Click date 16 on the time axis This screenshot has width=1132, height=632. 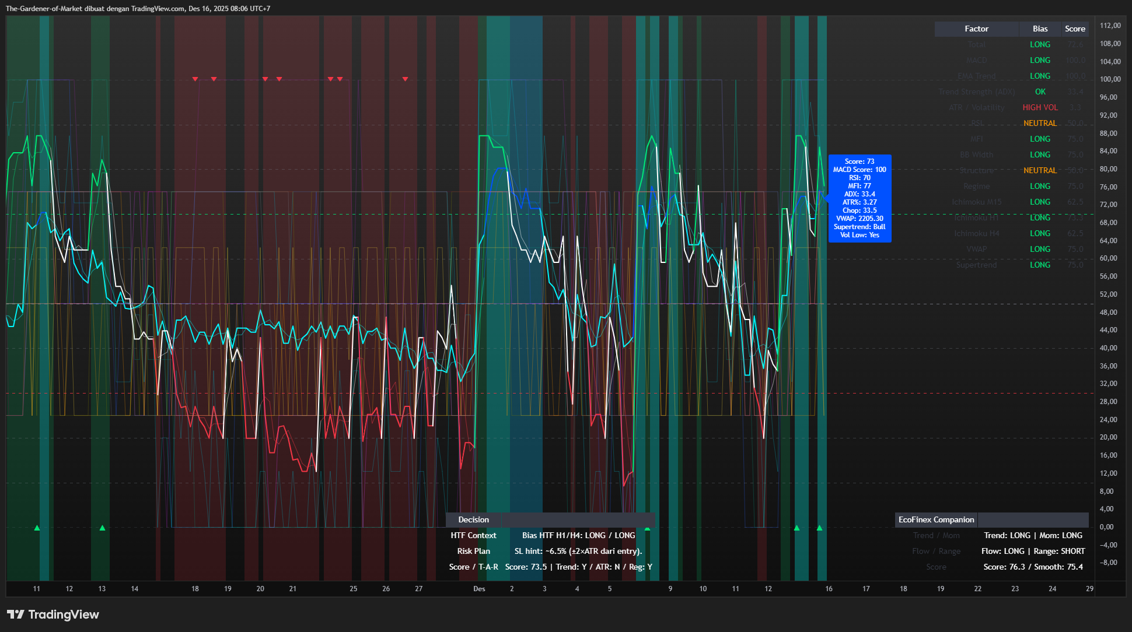pos(829,589)
